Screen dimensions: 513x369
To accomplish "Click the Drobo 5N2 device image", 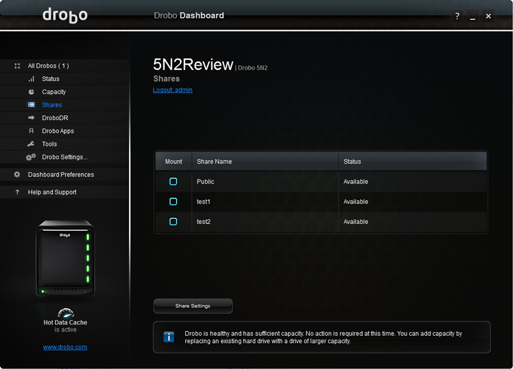I will pyautogui.click(x=65, y=258).
